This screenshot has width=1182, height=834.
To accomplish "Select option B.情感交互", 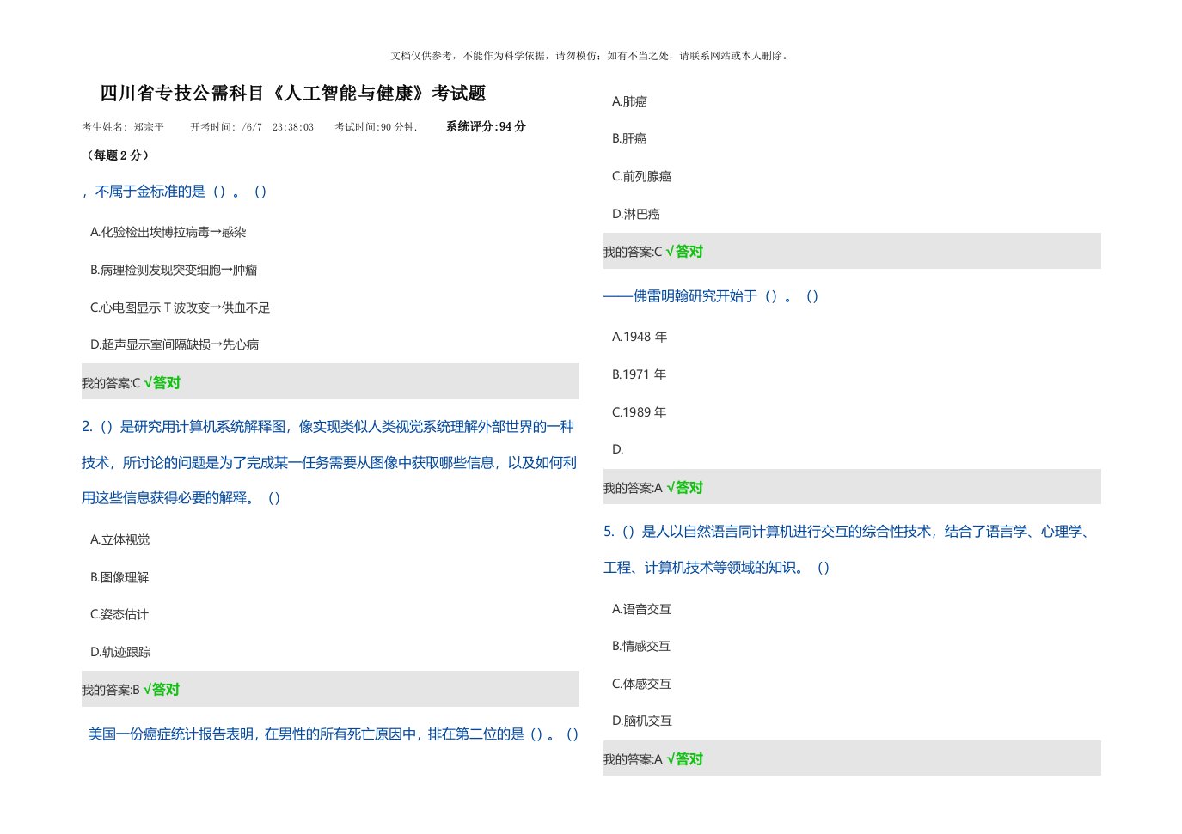I will coord(641,646).
